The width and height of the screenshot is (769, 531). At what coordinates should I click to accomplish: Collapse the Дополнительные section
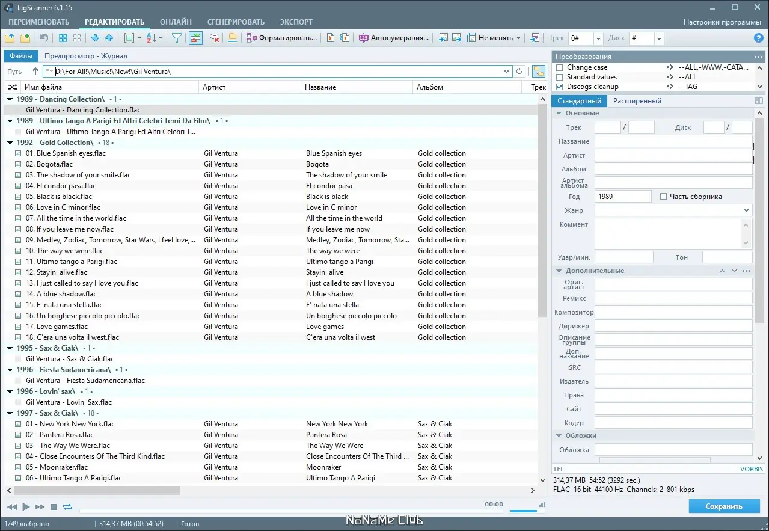coord(559,271)
